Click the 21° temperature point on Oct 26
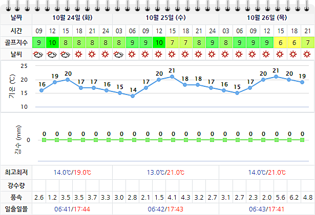 pyautogui.click(x=276, y=77)
